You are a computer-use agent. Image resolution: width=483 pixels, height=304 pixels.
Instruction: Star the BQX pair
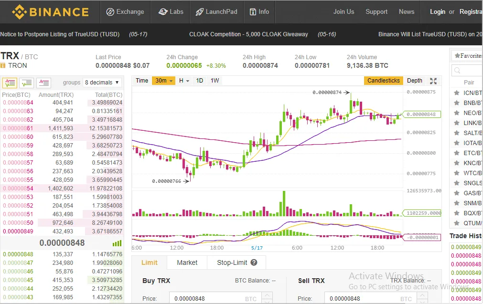click(x=457, y=213)
